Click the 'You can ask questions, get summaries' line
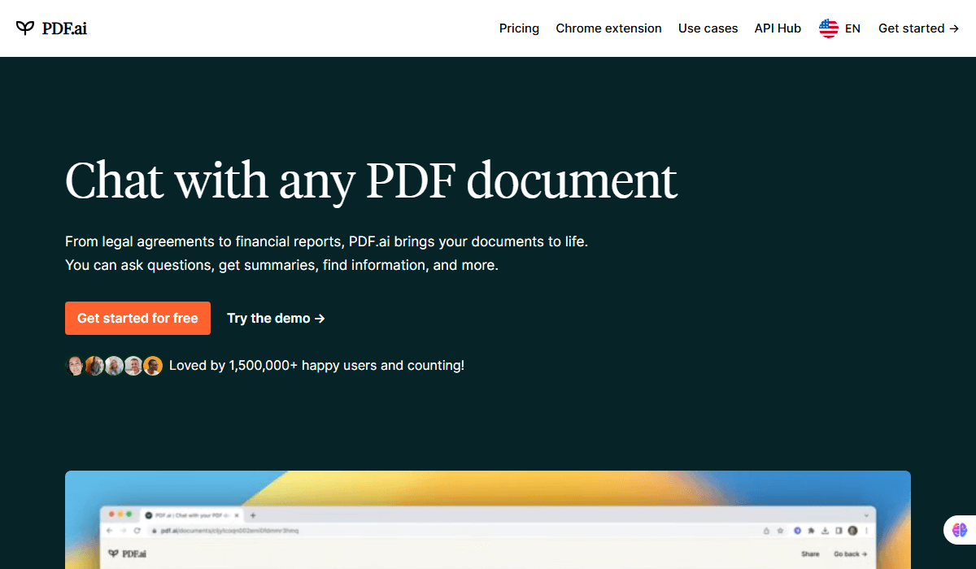 pos(281,265)
